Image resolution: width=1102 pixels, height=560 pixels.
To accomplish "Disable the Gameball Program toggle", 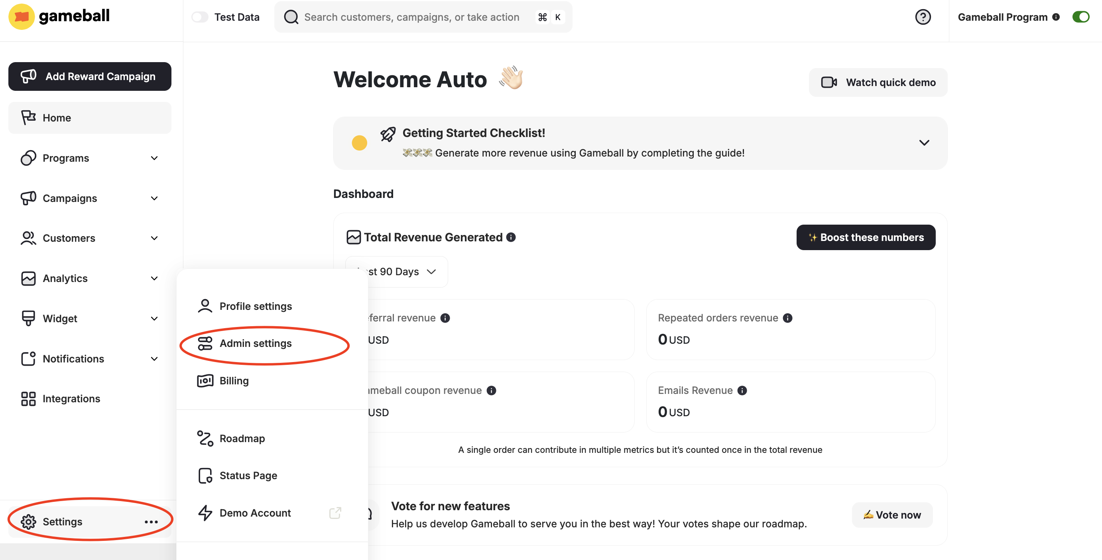I will 1080,17.
